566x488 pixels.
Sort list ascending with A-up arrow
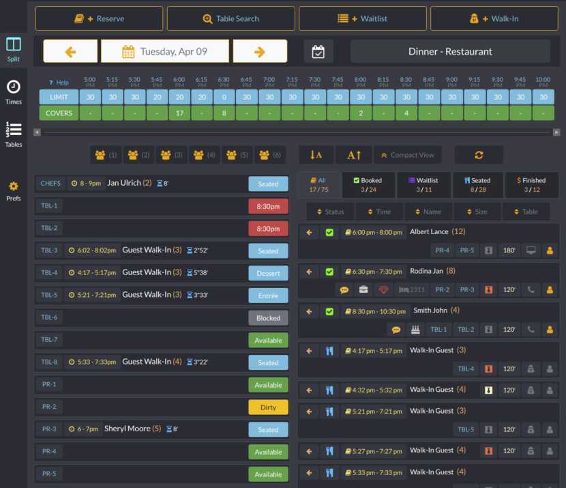(x=354, y=155)
